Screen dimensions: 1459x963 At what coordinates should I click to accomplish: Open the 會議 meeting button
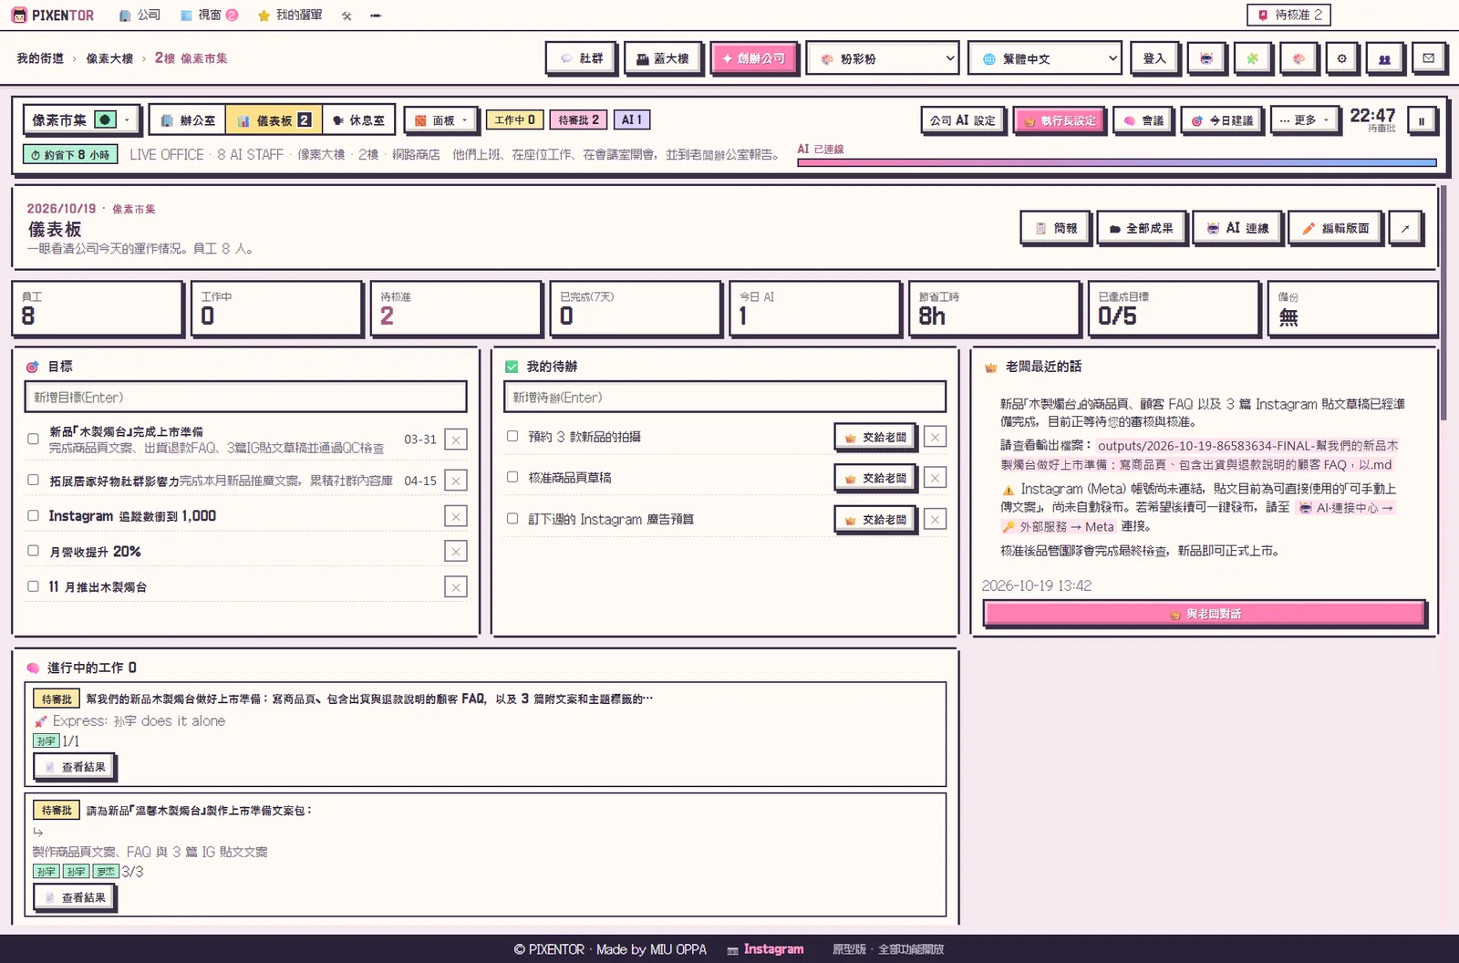[1143, 120]
